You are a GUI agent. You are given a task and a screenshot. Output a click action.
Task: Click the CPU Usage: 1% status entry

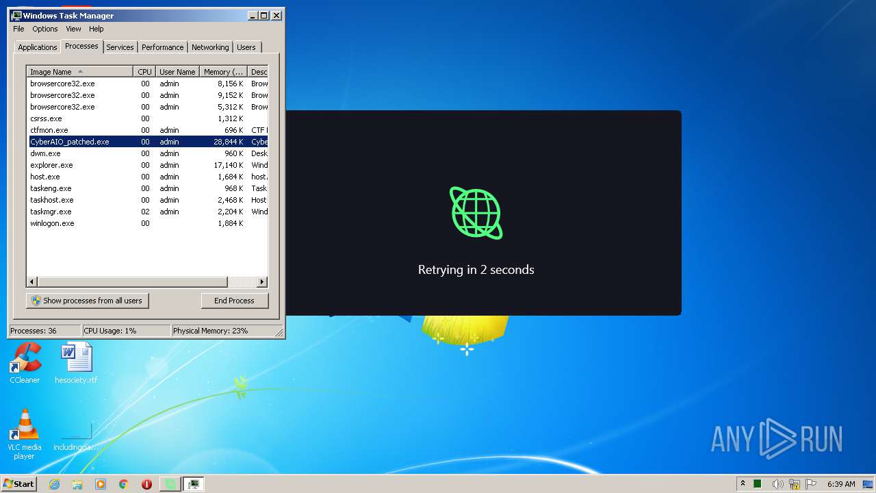tap(126, 331)
